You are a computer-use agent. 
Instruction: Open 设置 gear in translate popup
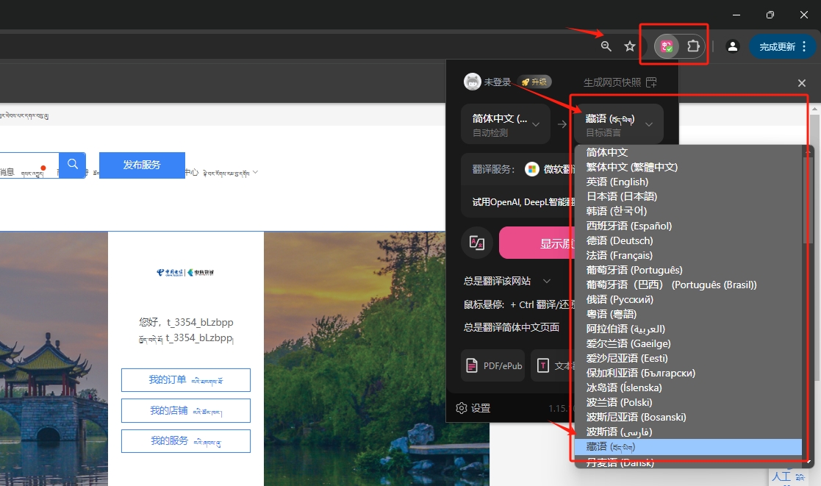click(x=473, y=408)
